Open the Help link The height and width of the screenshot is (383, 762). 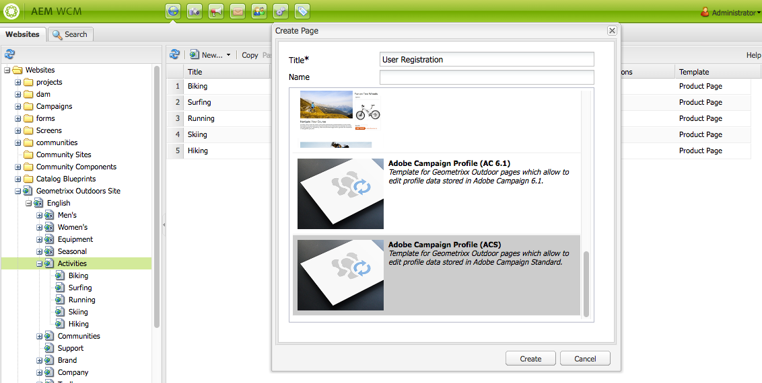tap(753, 55)
